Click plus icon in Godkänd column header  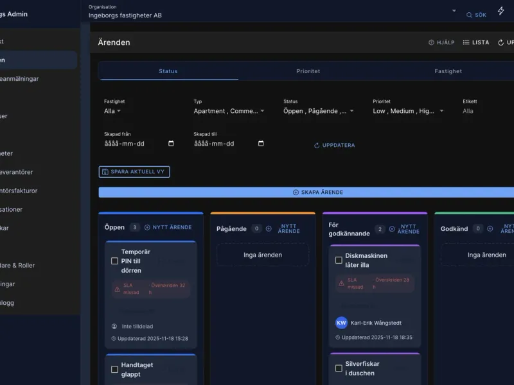490,229
